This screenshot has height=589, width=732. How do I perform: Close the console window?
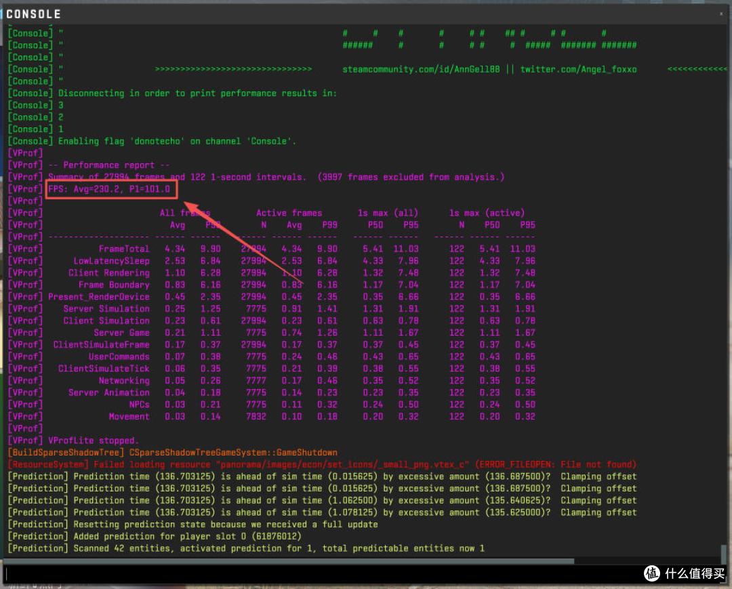pyautogui.click(x=720, y=14)
